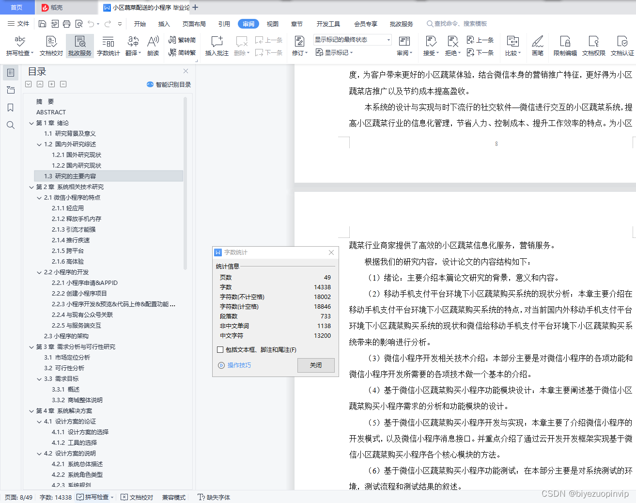This screenshot has width=636, height=503.
Task: Select the Pen (画笔) tool
Action: click(x=538, y=46)
